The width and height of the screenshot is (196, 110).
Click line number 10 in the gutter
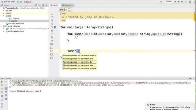tap(51, 44)
